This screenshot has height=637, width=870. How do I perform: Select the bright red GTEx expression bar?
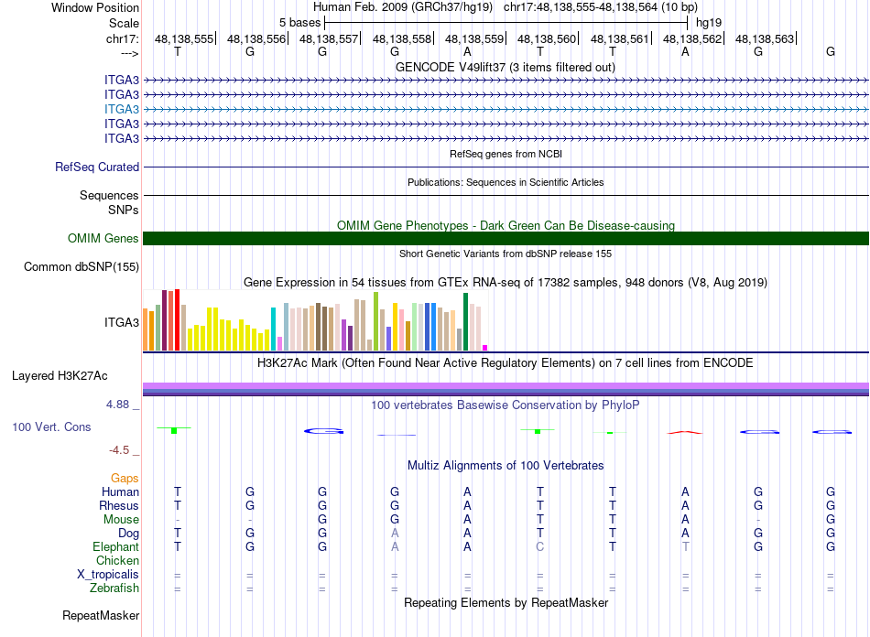pos(177,320)
